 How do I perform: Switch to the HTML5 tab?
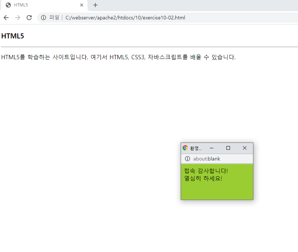click(x=44, y=5)
